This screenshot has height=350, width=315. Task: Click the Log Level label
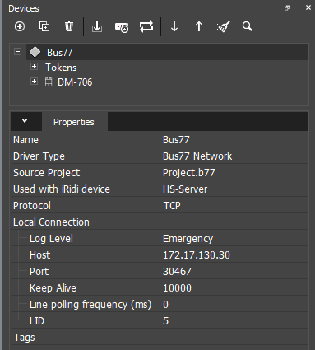click(x=51, y=239)
